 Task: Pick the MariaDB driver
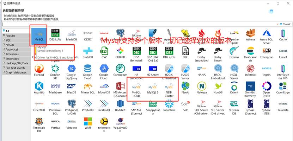pos(72,35)
